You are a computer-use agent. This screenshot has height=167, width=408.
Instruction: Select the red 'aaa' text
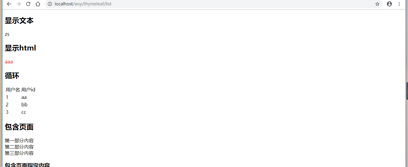pos(9,62)
